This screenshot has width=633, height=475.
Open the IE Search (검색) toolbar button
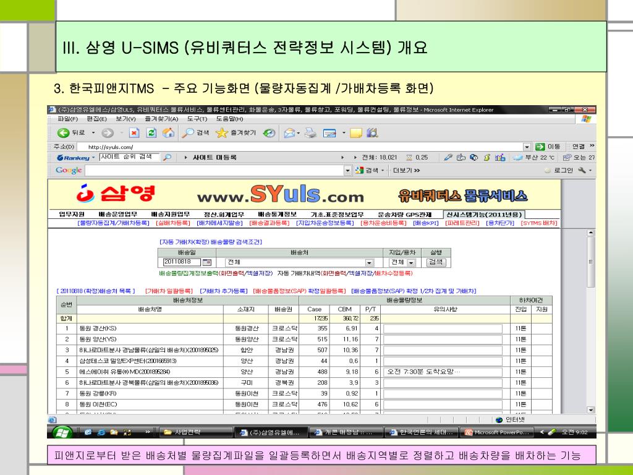(x=195, y=133)
